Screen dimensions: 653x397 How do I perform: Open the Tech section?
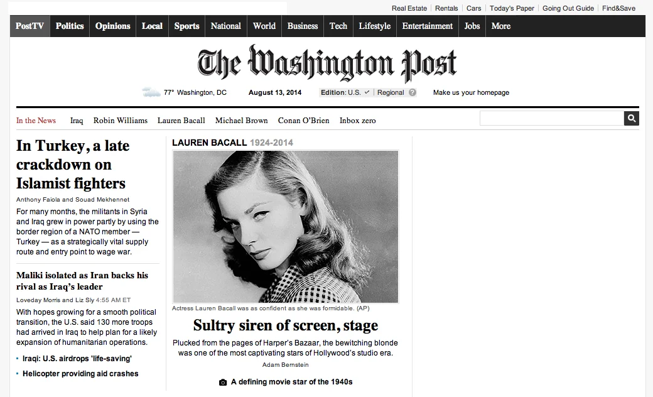click(x=338, y=26)
